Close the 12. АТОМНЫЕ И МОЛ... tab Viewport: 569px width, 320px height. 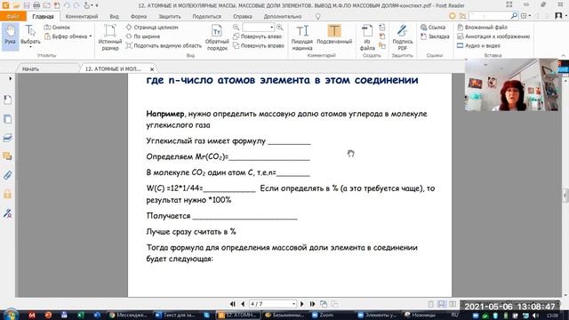tap(152, 69)
